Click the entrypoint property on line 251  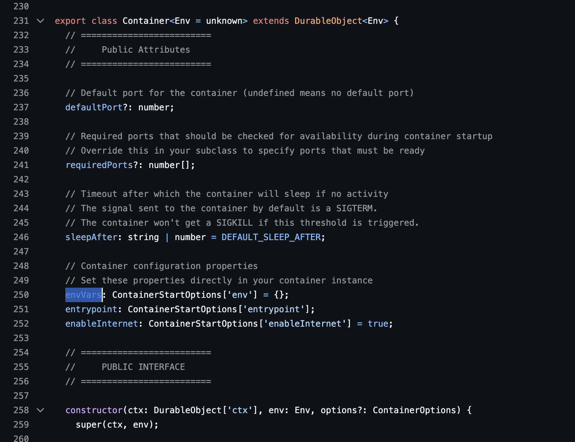pyautogui.click(x=91, y=309)
